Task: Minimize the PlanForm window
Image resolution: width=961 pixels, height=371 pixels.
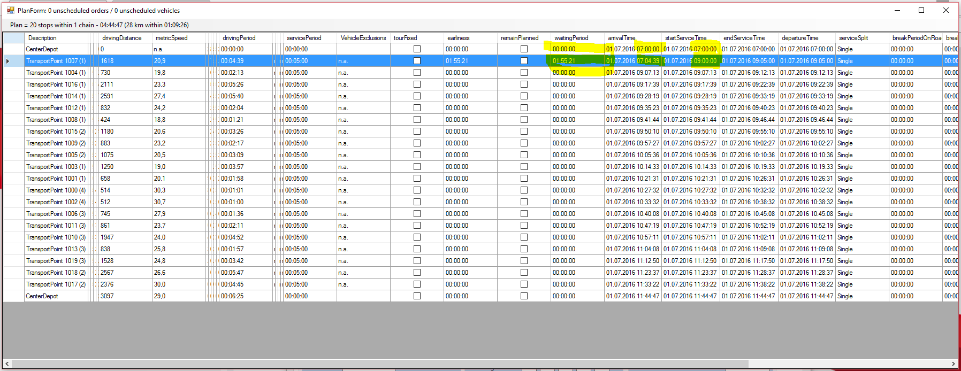Action: click(897, 10)
